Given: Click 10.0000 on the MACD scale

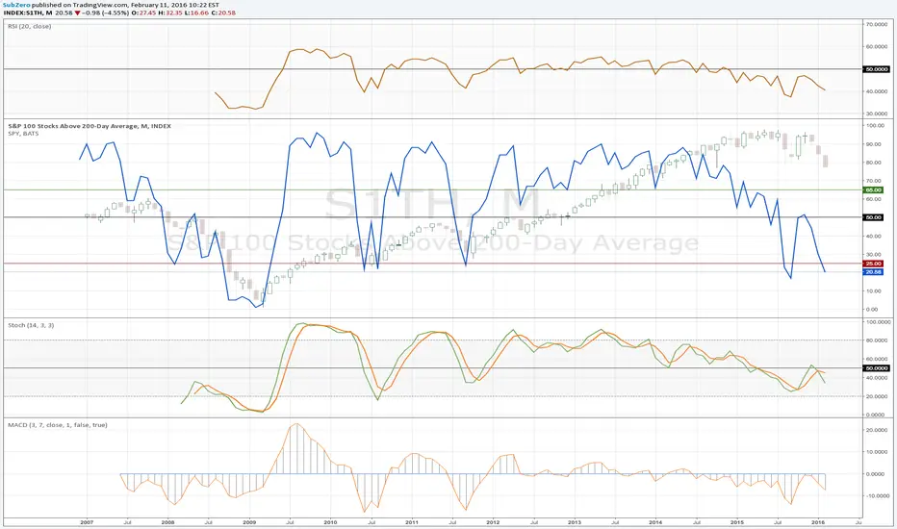Looking at the screenshot, I should [877, 452].
